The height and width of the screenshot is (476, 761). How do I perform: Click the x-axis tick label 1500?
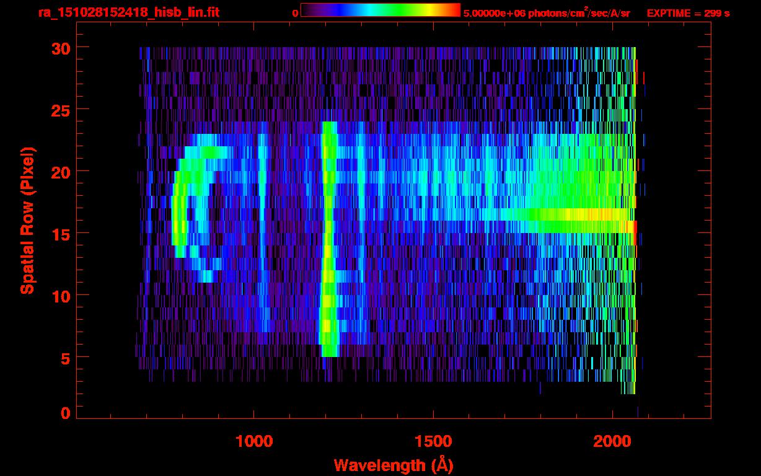point(433,441)
